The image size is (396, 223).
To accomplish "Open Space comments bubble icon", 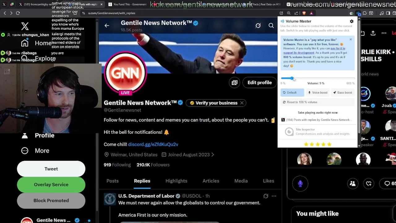I will [x=388, y=184].
